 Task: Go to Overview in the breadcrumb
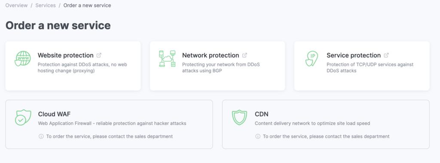click(x=17, y=5)
